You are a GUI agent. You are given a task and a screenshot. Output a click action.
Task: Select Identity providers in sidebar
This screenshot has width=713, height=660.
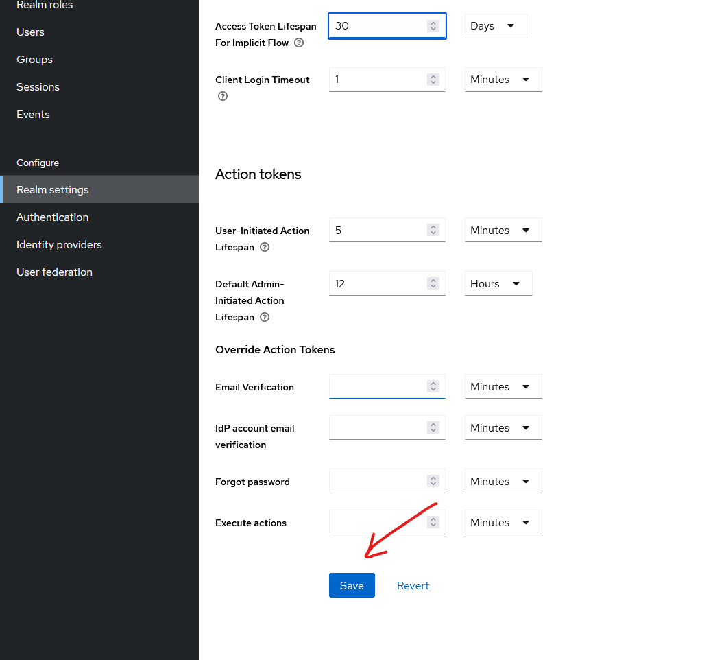coord(59,245)
